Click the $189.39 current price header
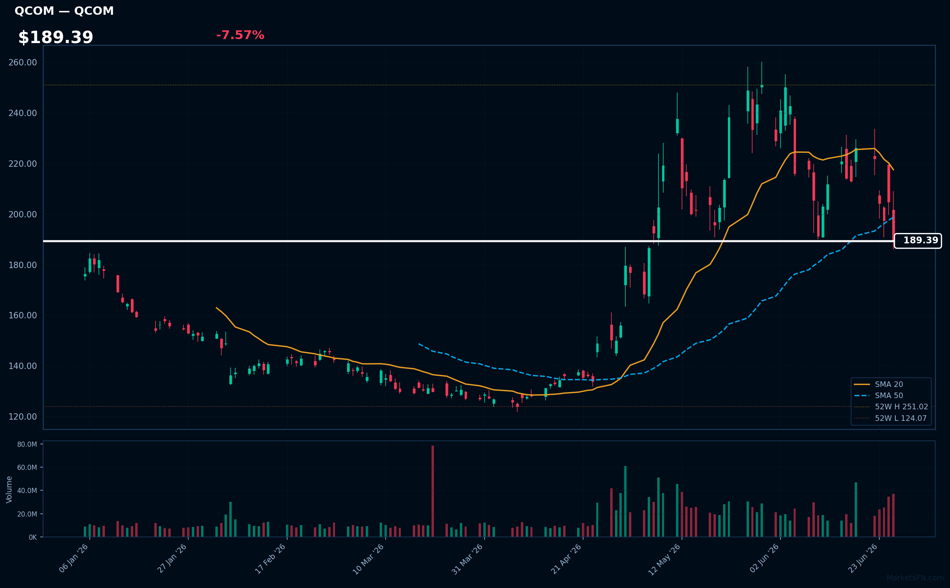The image size is (950, 588). coord(55,37)
